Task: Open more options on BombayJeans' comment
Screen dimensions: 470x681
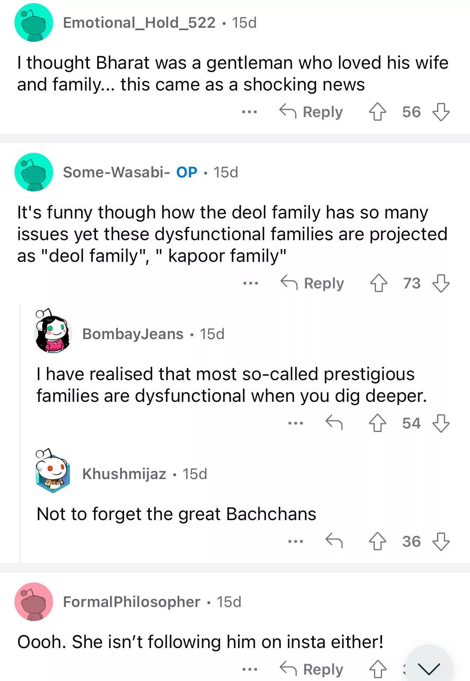Action: (296, 423)
